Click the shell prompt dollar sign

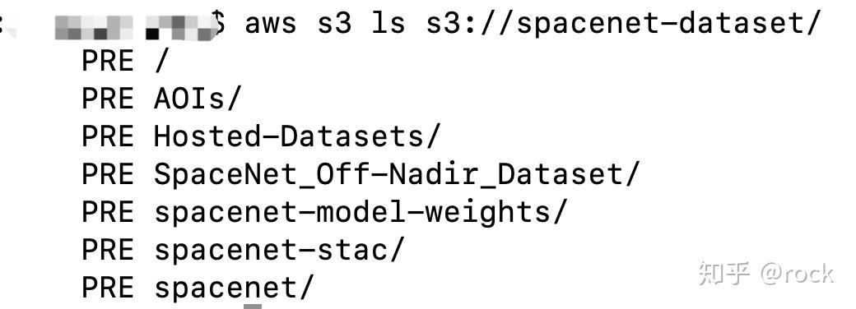218,23
